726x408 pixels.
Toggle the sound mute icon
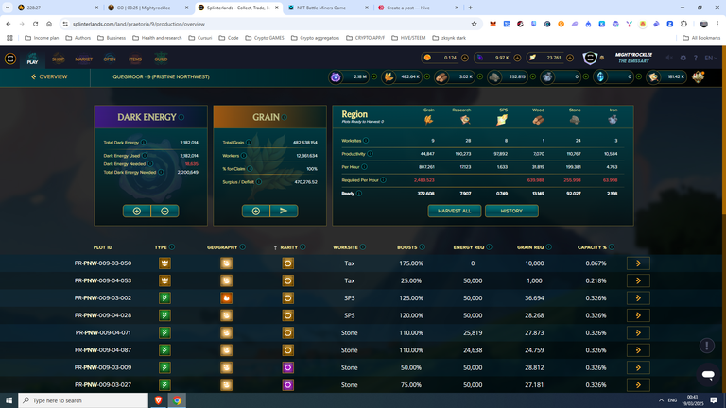[669, 58]
